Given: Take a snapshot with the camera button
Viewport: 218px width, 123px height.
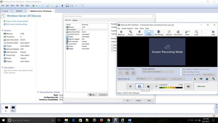Looking at the screenshot, I should [188, 86].
